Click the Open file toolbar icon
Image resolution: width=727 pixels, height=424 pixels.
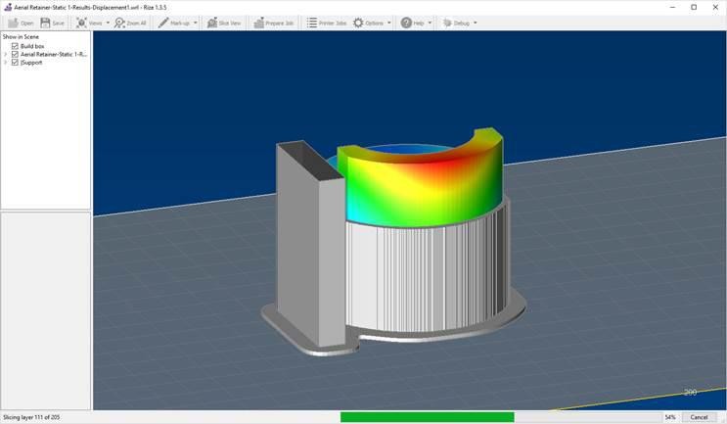(x=14, y=23)
